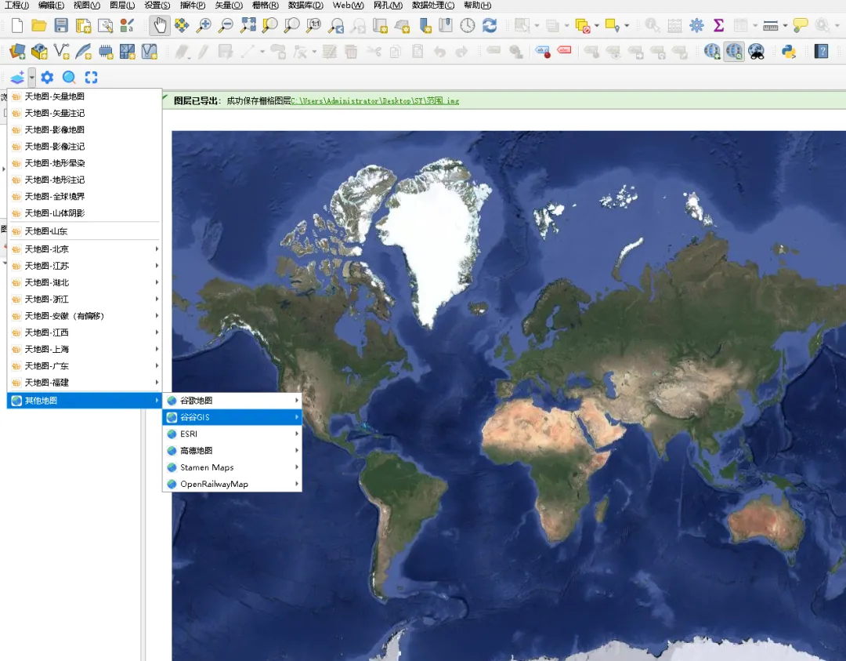Select the Measure Line ruler tool

771,25
